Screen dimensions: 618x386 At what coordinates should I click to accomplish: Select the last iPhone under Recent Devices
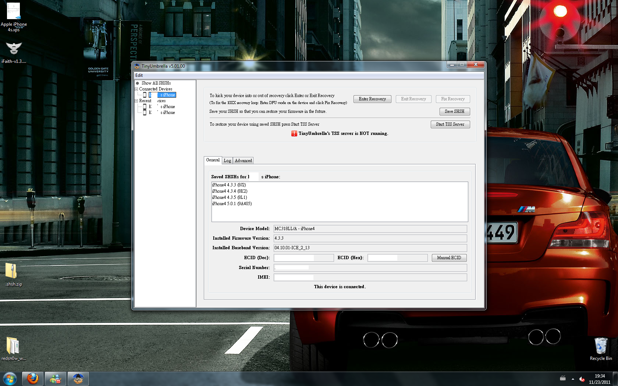[162, 112]
